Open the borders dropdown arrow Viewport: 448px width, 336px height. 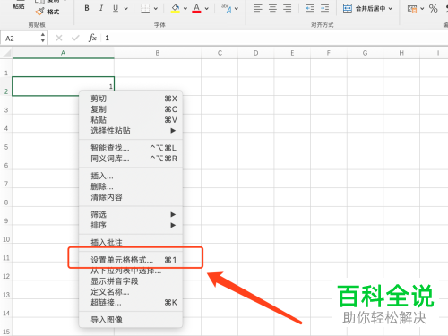coord(156,9)
